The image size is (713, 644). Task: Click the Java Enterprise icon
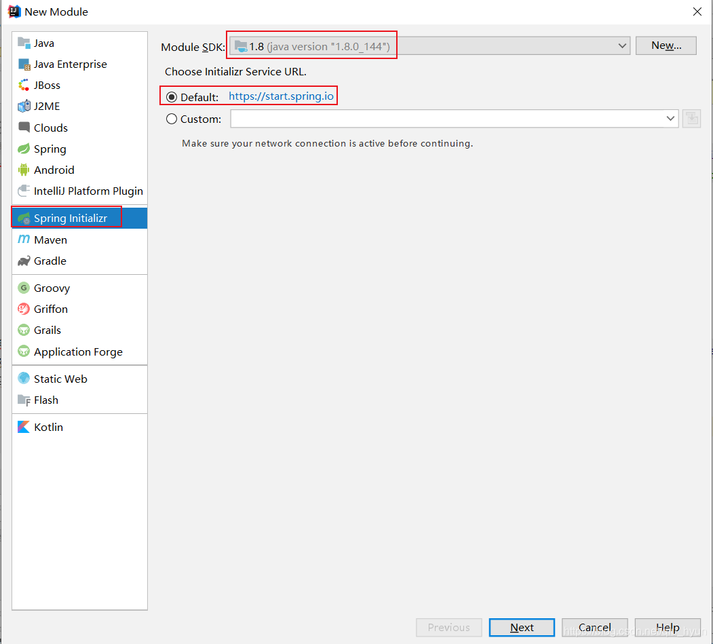[24, 64]
